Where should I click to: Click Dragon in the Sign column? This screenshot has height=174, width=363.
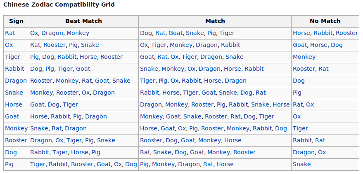coord(16,81)
